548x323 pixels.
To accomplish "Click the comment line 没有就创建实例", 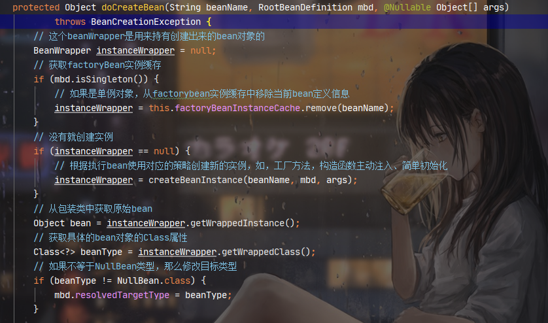I will coord(73,137).
